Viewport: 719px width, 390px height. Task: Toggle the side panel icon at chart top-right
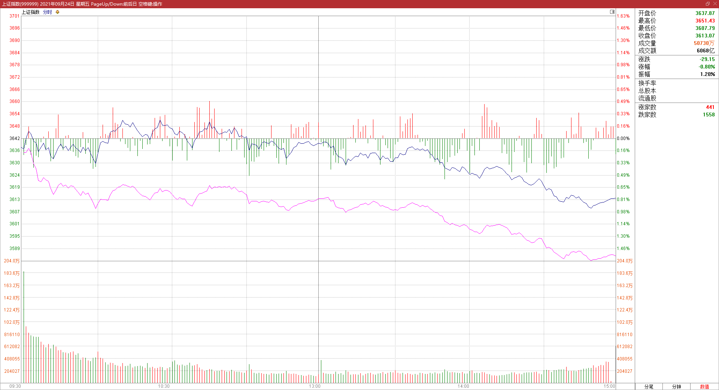tap(612, 12)
